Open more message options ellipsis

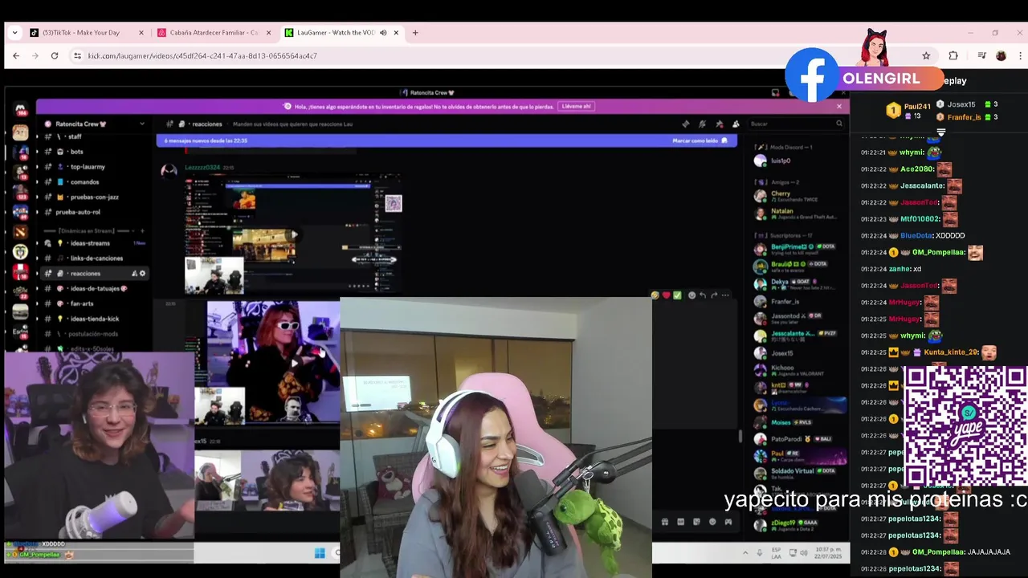[725, 295]
